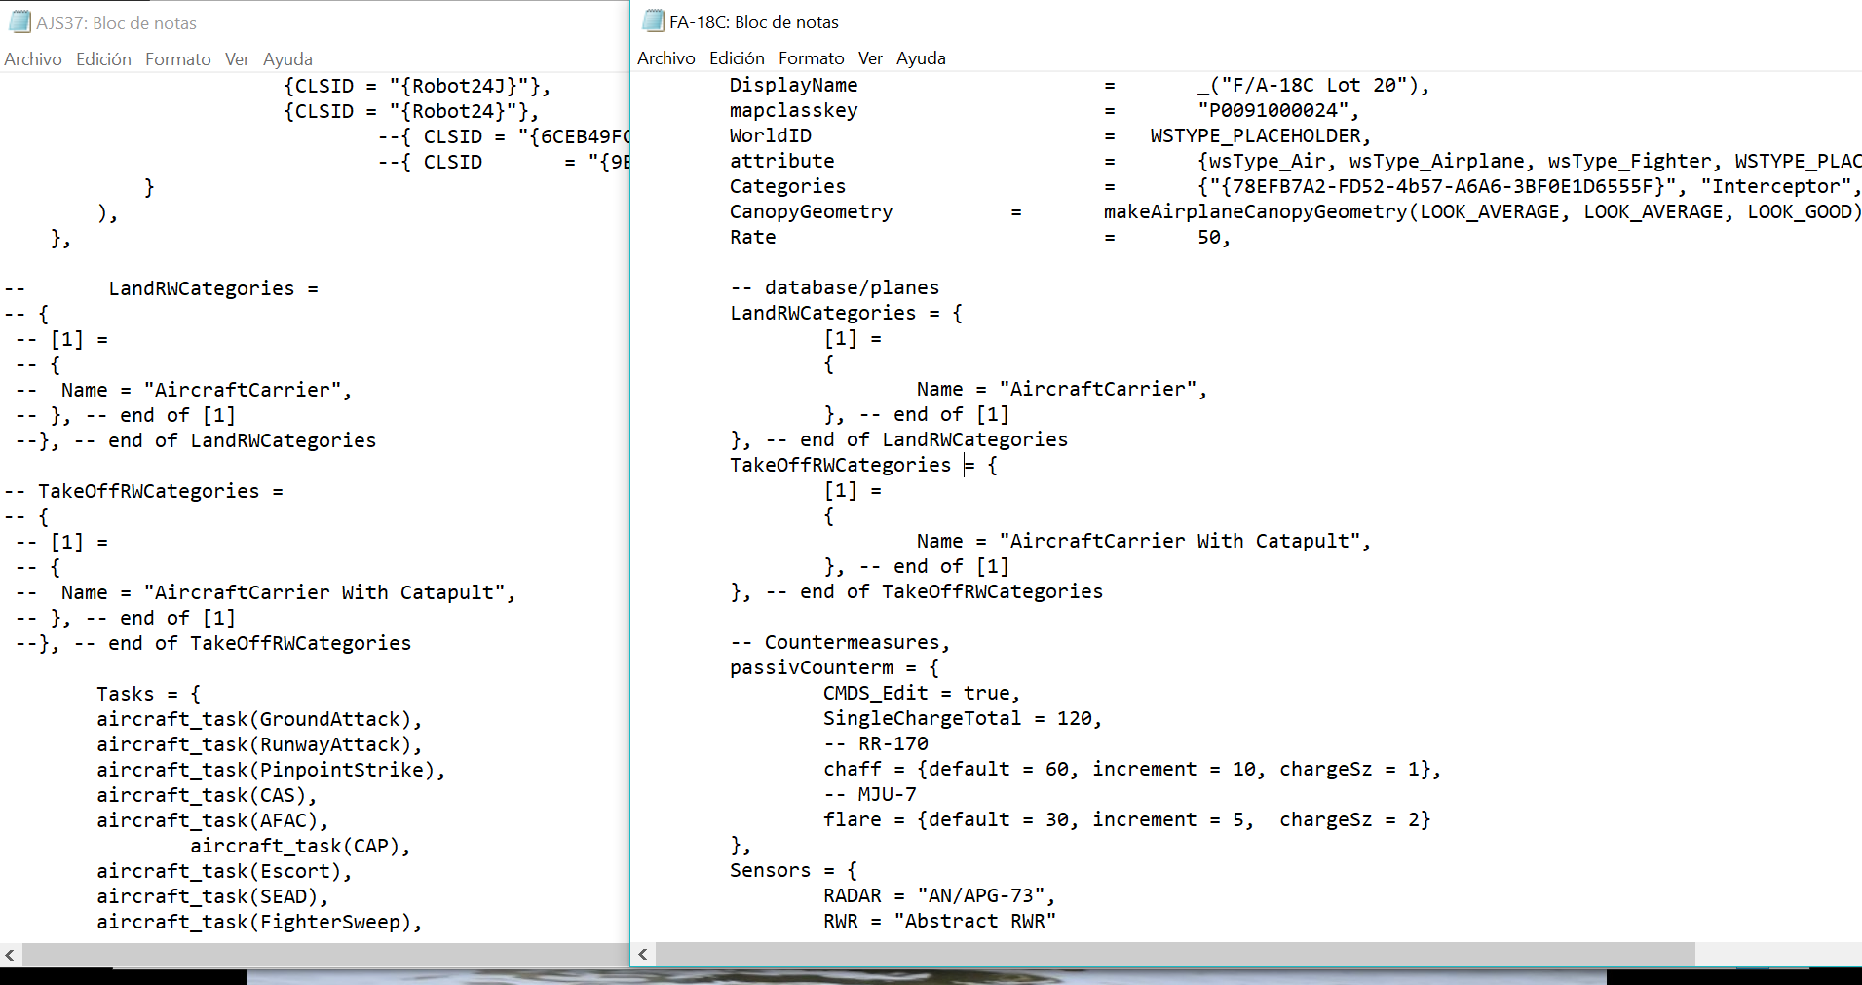
Task: Open Edición menu in AJS37 window
Action: pos(103,59)
